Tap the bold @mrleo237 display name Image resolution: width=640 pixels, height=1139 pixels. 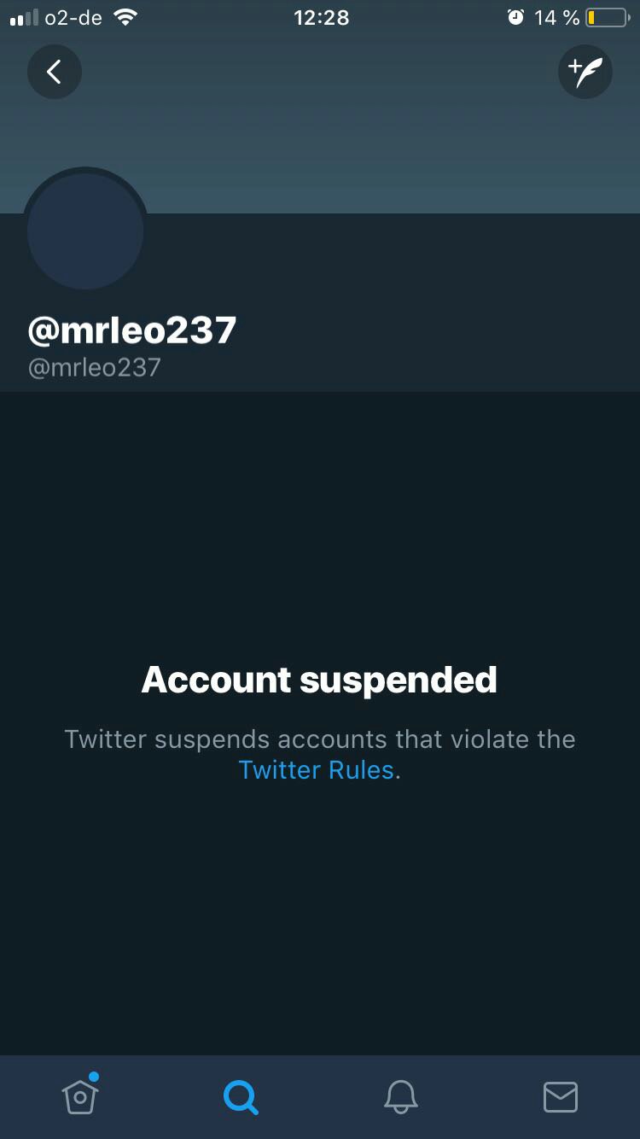(x=132, y=330)
